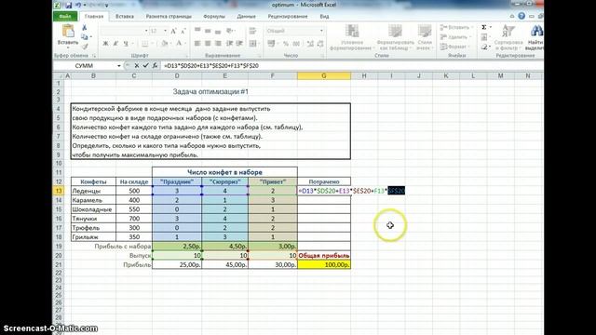Click the Decrease Decimal icon
Image resolution: width=596 pixels, height=335 pixels.
[x=320, y=44]
